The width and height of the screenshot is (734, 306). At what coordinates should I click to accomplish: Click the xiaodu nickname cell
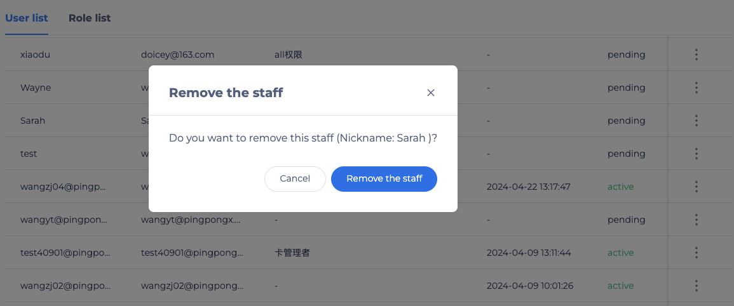(35, 55)
